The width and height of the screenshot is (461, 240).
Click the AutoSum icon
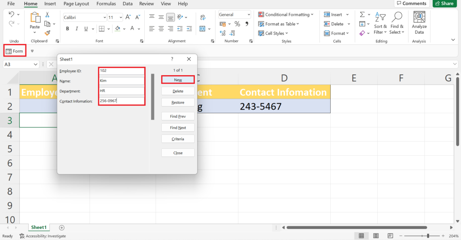pyautogui.click(x=362, y=14)
